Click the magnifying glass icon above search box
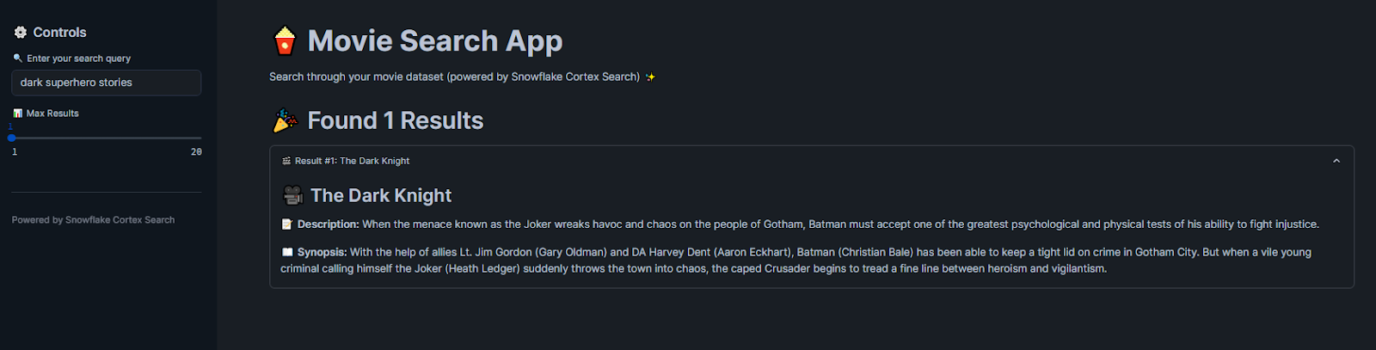The height and width of the screenshot is (350, 1376). click(17, 58)
